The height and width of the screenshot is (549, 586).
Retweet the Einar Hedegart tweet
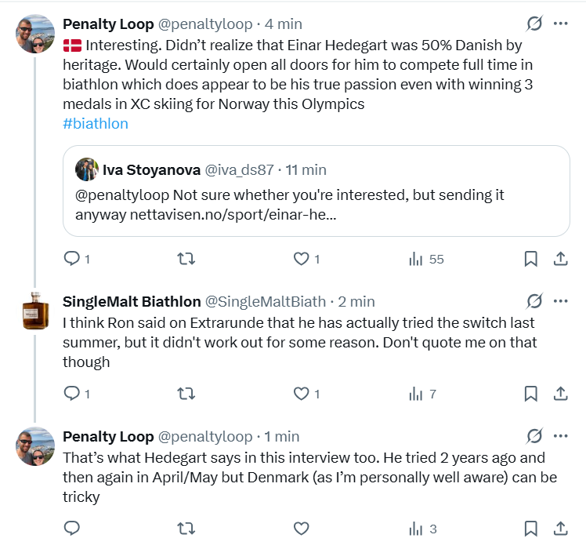tap(186, 259)
